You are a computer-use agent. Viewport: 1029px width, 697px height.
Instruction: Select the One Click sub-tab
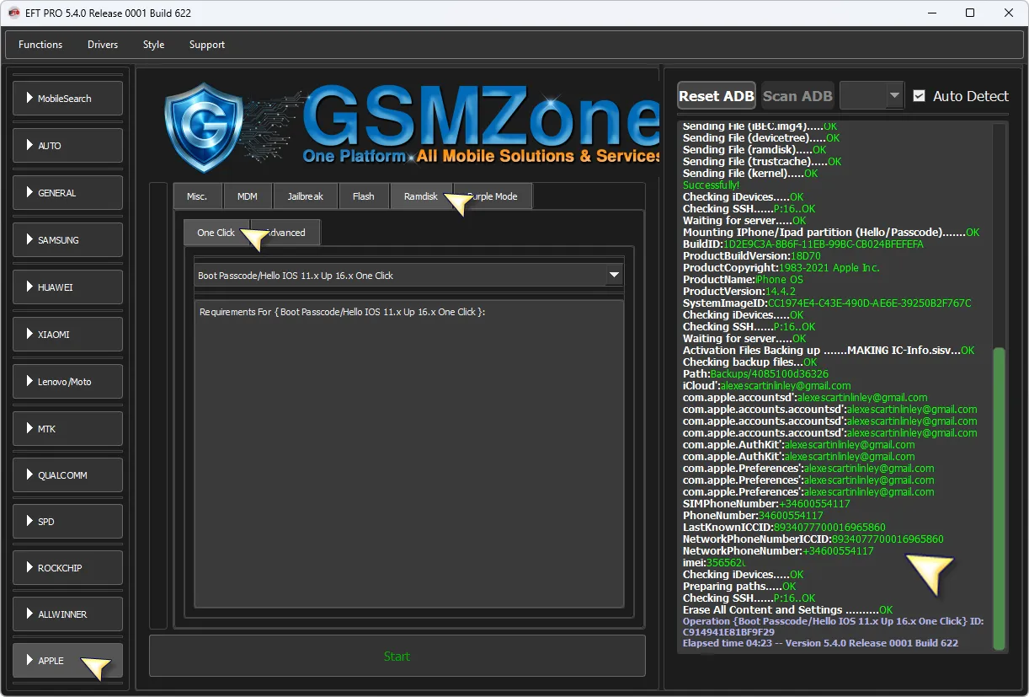coord(216,233)
